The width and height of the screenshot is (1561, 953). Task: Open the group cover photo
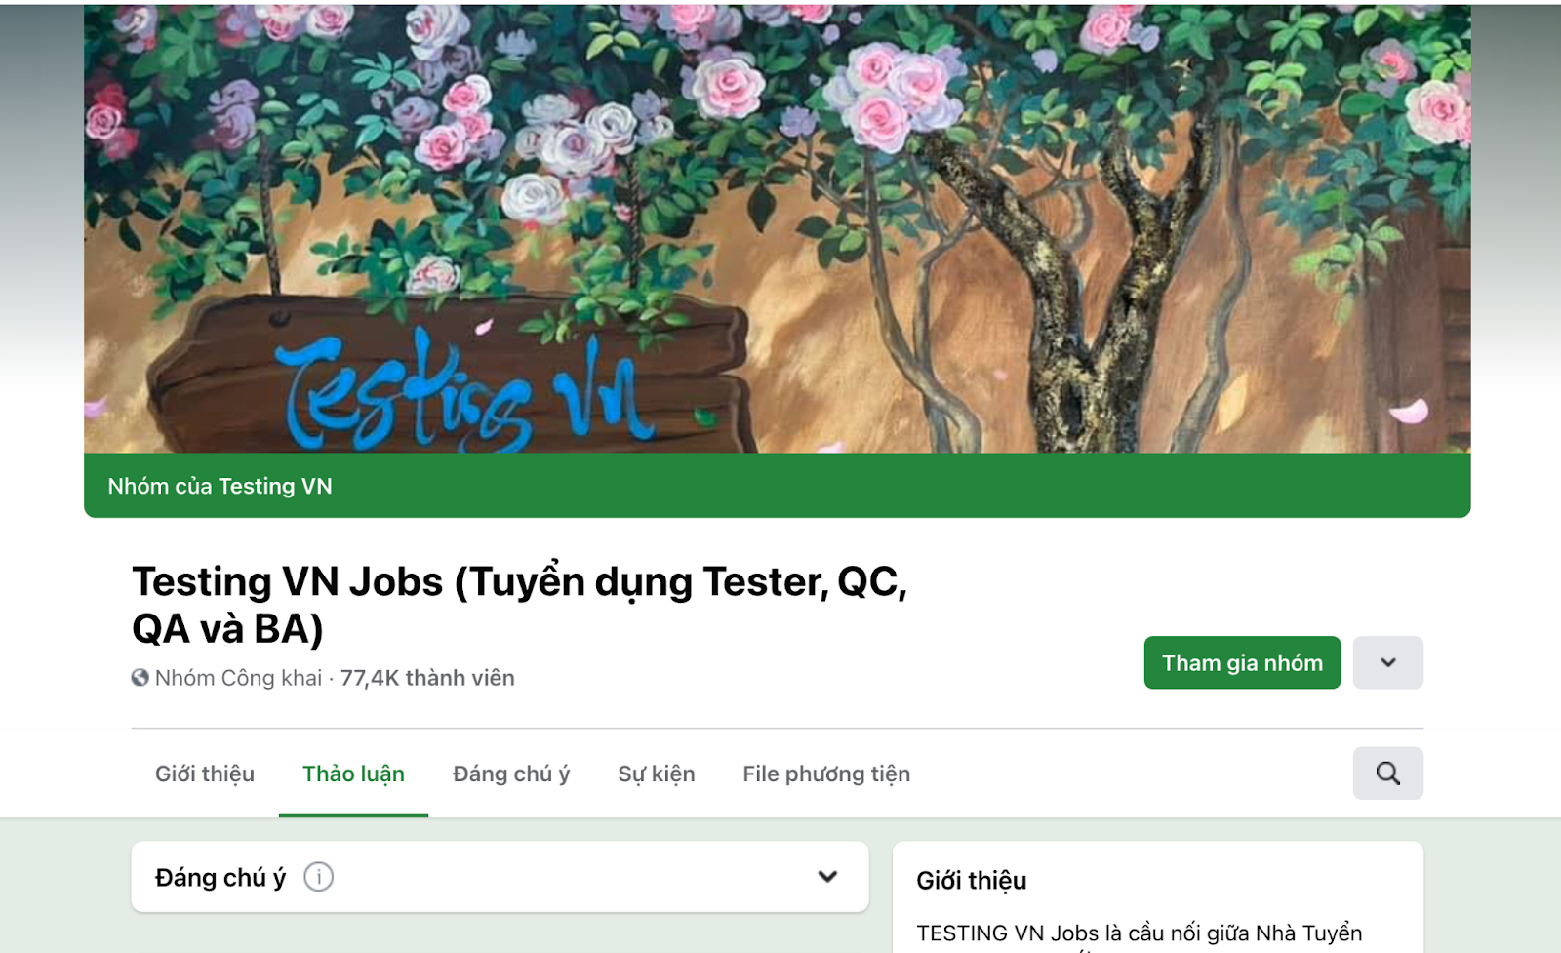pos(777,228)
